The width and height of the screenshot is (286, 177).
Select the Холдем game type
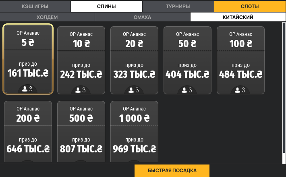pyautogui.click(x=48, y=17)
